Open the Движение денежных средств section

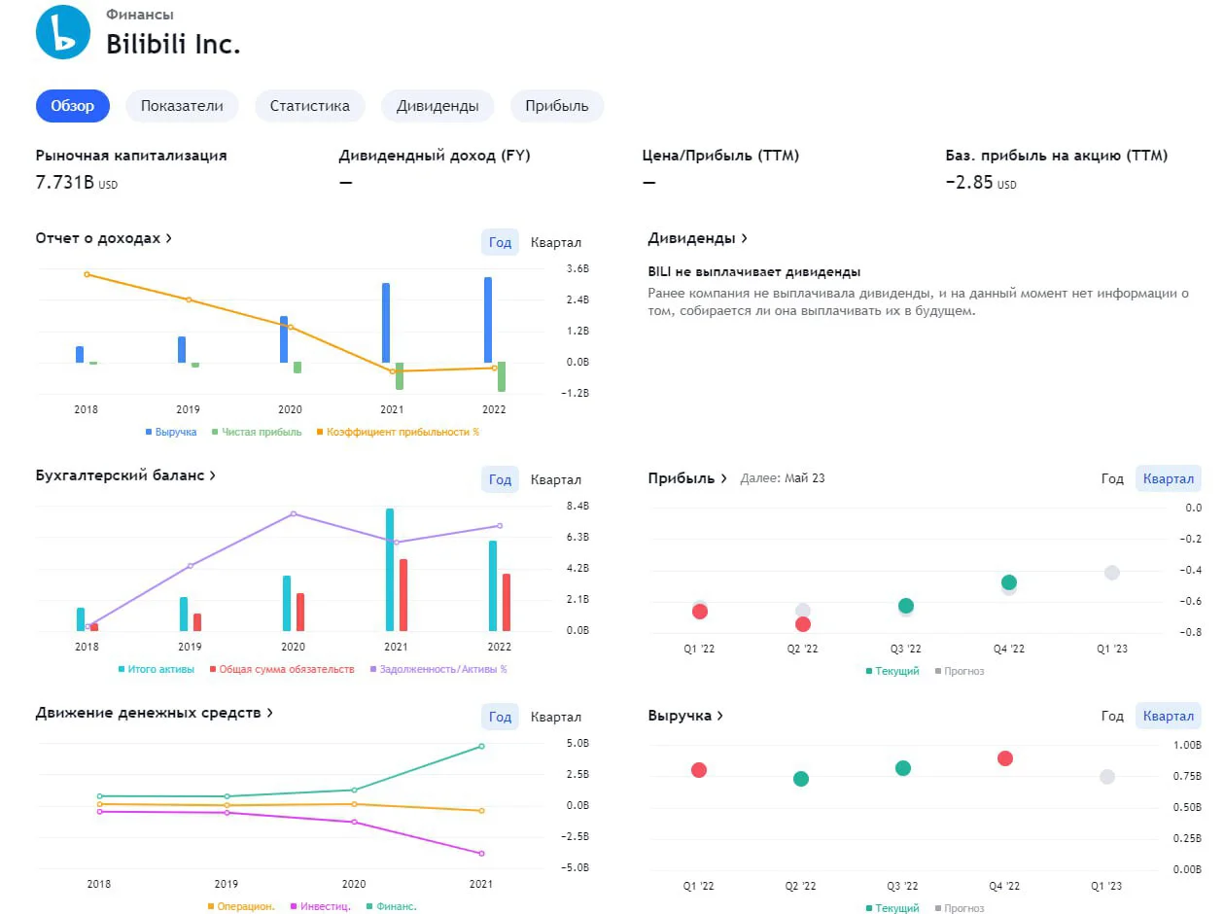[x=154, y=713]
